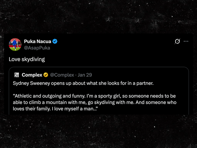
Task: Open the Complex account name link
Action: coord(32,75)
